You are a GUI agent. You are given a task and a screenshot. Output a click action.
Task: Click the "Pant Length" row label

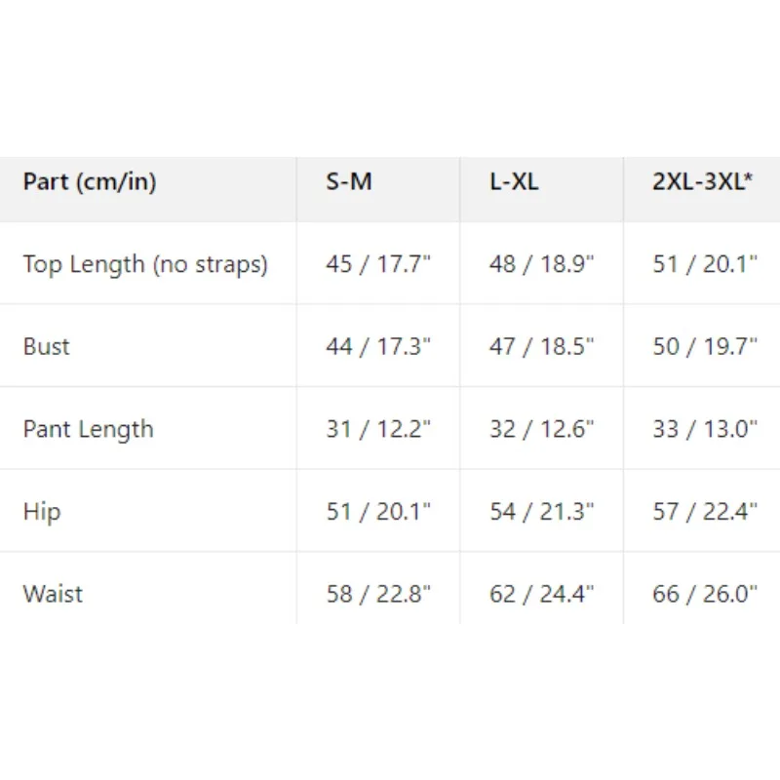point(88,430)
